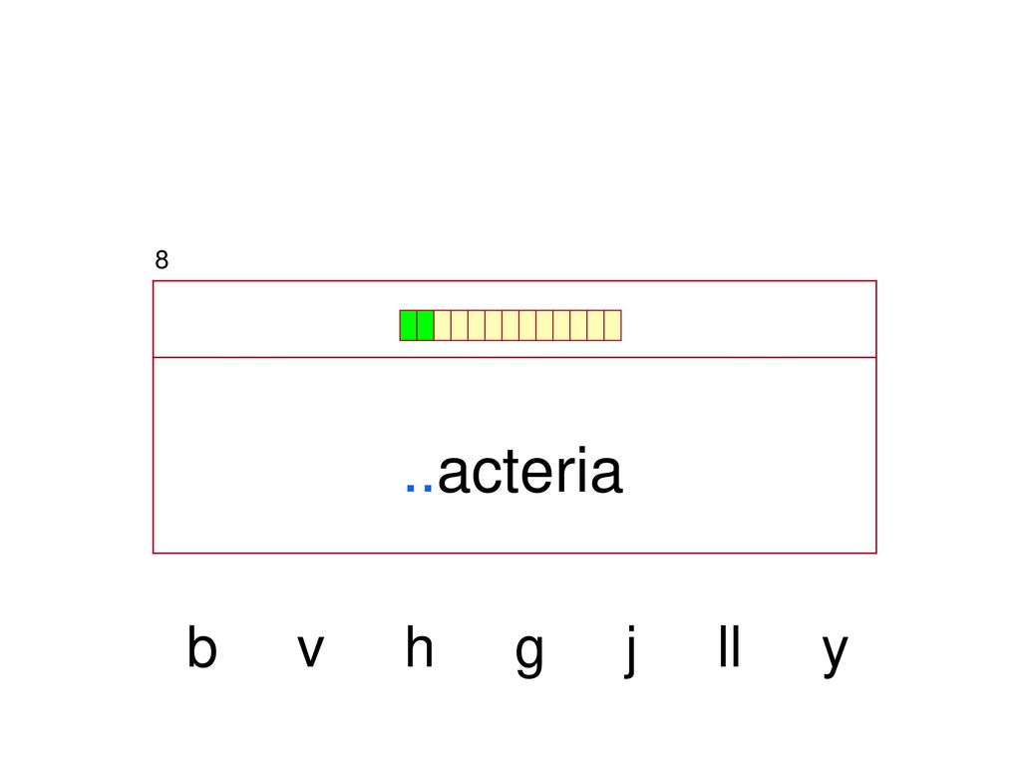Click the last yellow progress cell
Image resolution: width=1021 pixels, height=766 pixels.
[x=613, y=325]
